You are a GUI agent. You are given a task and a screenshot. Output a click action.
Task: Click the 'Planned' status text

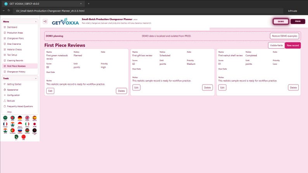[78, 55]
